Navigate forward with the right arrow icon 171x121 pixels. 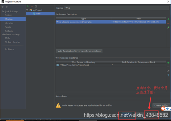pos(7,7)
